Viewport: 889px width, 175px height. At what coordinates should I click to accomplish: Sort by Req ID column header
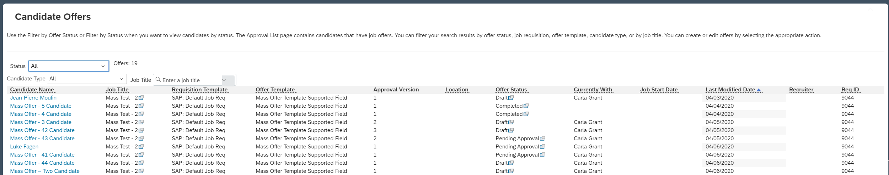(850, 90)
